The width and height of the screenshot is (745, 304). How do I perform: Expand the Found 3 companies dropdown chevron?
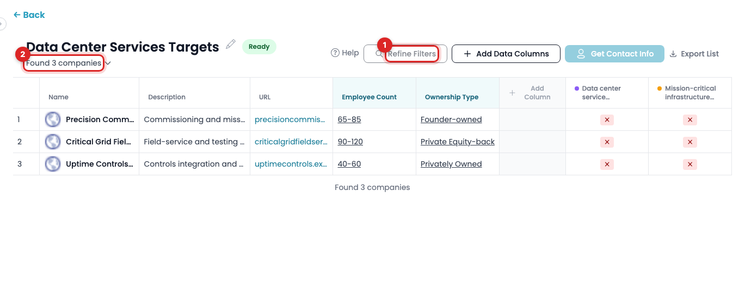tap(108, 63)
